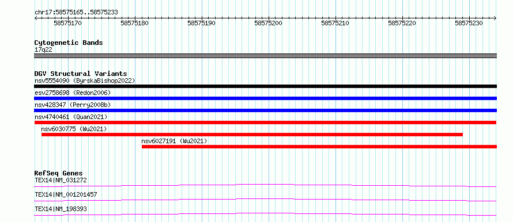This screenshot has height=222, width=513.
Task: Click ruler position 58575230
Action: point(469,23)
